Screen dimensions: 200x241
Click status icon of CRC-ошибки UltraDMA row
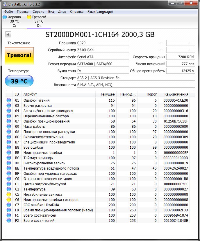tap(9, 205)
